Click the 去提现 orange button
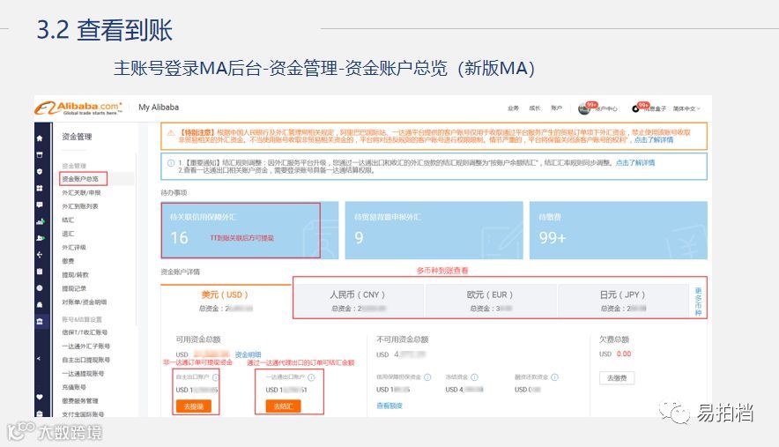Screen dimensions: 779x447 click(194, 406)
